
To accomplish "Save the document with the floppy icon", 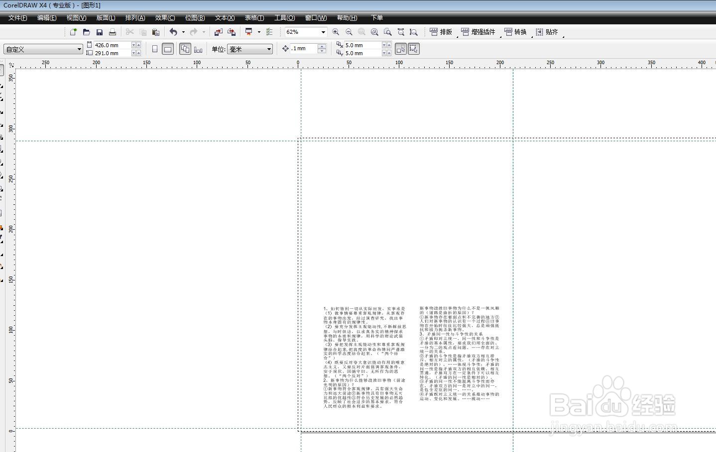I will click(99, 32).
